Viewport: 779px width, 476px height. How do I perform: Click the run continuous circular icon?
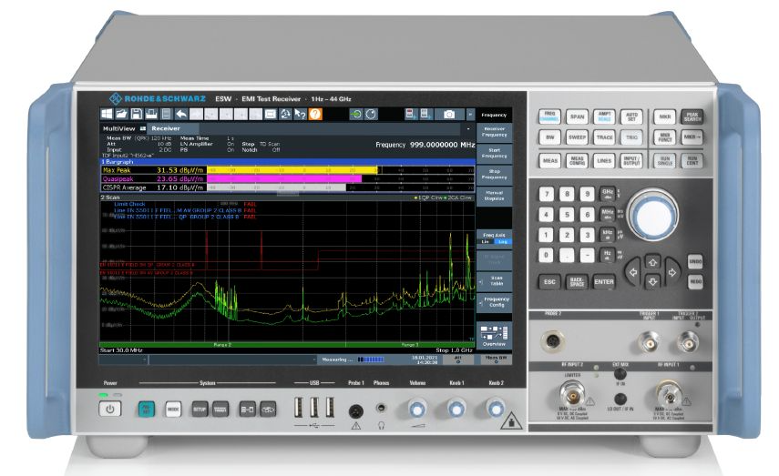371,114
